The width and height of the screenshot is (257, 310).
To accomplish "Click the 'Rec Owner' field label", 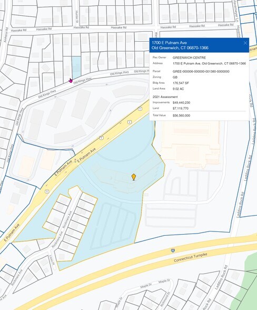I will [160, 57].
